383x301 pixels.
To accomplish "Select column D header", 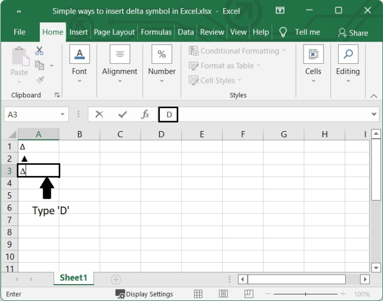I will point(161,134).
